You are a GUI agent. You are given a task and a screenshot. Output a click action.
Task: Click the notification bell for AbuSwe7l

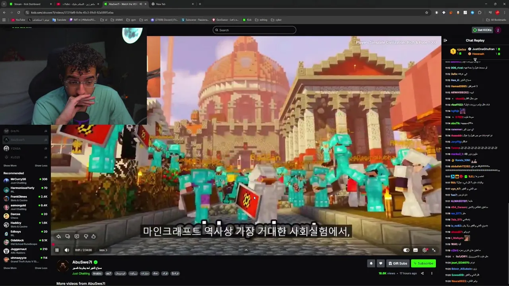click(371, 263)
